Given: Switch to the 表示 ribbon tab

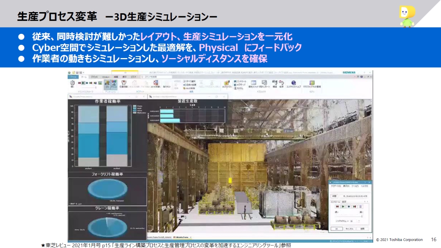Looking at the screenshot, I should click(x=124, y=77).
